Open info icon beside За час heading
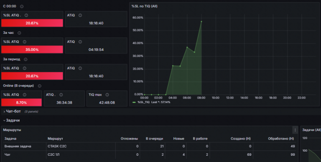 pos(19,33)
